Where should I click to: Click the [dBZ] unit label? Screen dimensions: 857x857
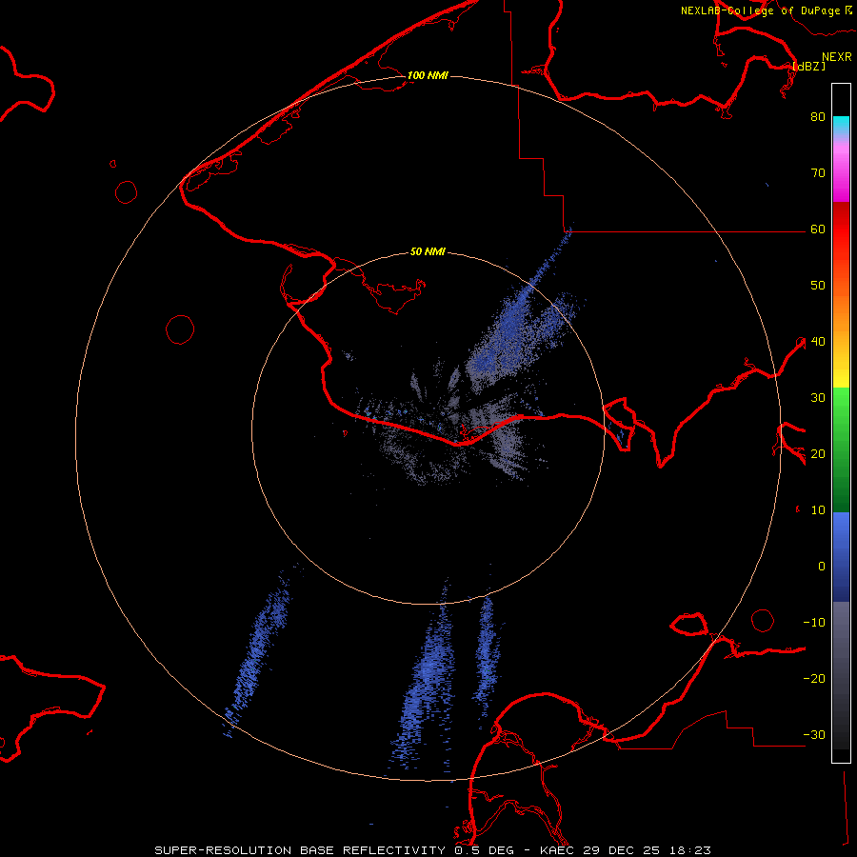coord(808,67)
